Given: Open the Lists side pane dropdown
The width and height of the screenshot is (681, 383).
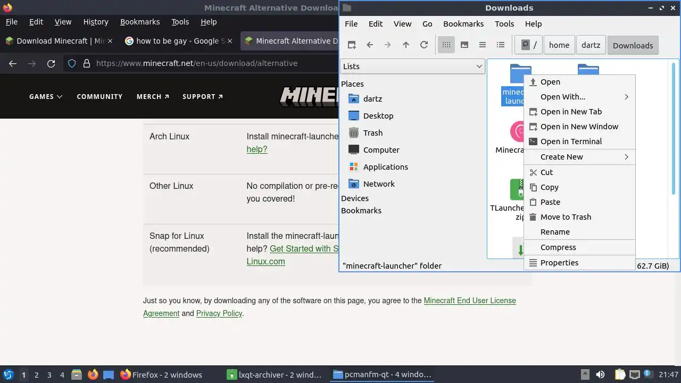Looking at the screenshot, I should click(x=412, y=66).
